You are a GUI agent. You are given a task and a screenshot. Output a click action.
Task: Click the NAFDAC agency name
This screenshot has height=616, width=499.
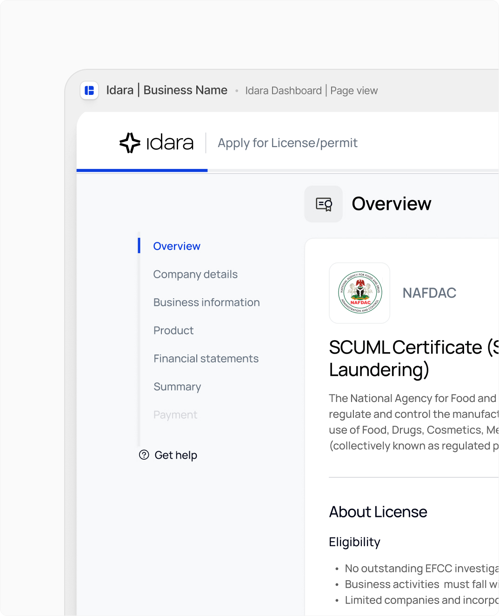click(429, 293)
